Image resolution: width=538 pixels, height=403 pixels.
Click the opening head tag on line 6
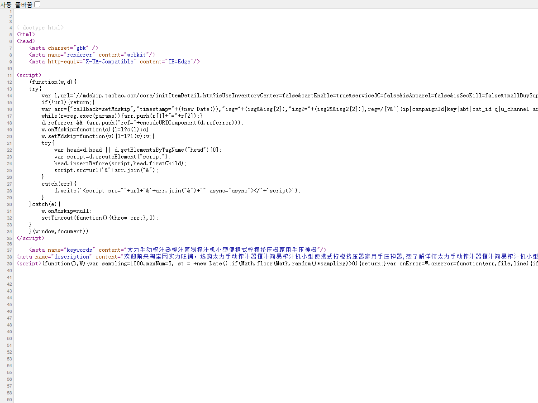click(x=26, y=41)
